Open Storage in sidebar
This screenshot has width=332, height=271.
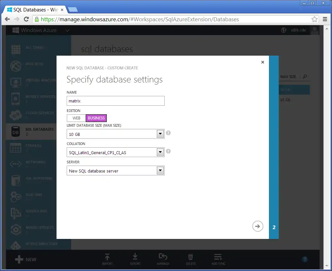coord(31,148)
